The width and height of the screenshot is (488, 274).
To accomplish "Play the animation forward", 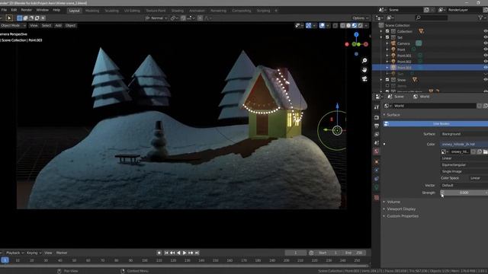I will pos(185,253).
